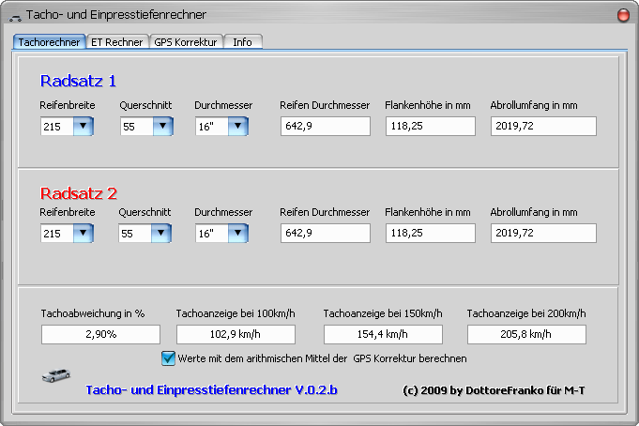The height and width of the screenshot is (426, 639).
Task: Click the Tachoanzeige bei 150km/h label
Action: click(383, 313)
